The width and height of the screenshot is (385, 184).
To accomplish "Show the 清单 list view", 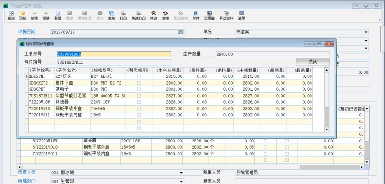I will pyautogui.click(x=241, y=15).
